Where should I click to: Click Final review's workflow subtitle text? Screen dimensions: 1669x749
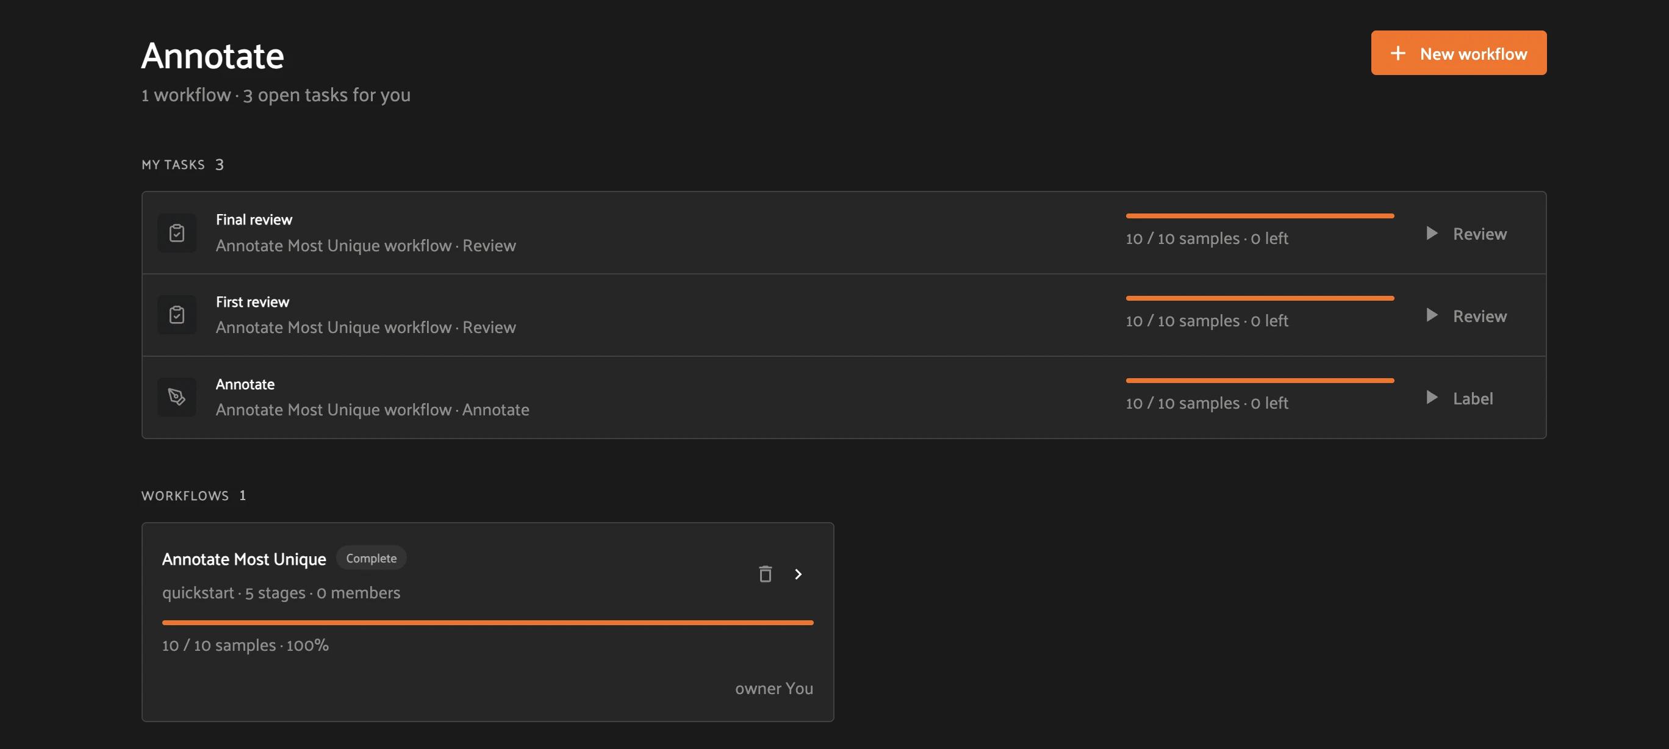365,246
